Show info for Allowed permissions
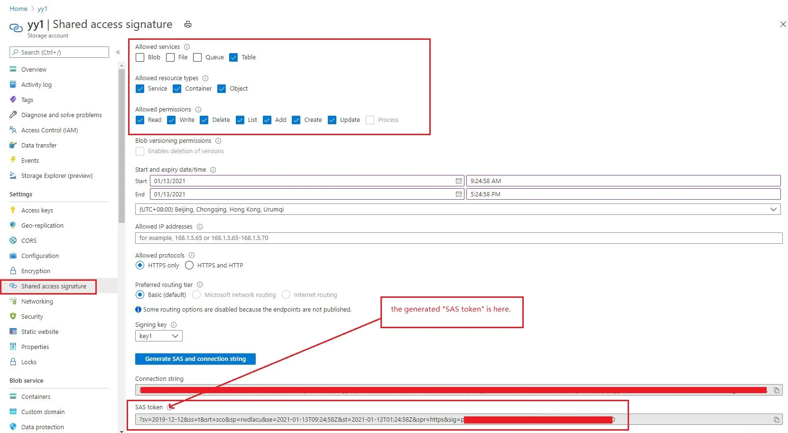The height and width of the screenshot is (433, 788). click(x=198, y=110)
